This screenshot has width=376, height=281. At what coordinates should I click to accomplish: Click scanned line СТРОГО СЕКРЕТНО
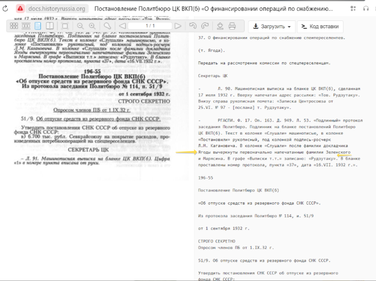coord(144,101)
